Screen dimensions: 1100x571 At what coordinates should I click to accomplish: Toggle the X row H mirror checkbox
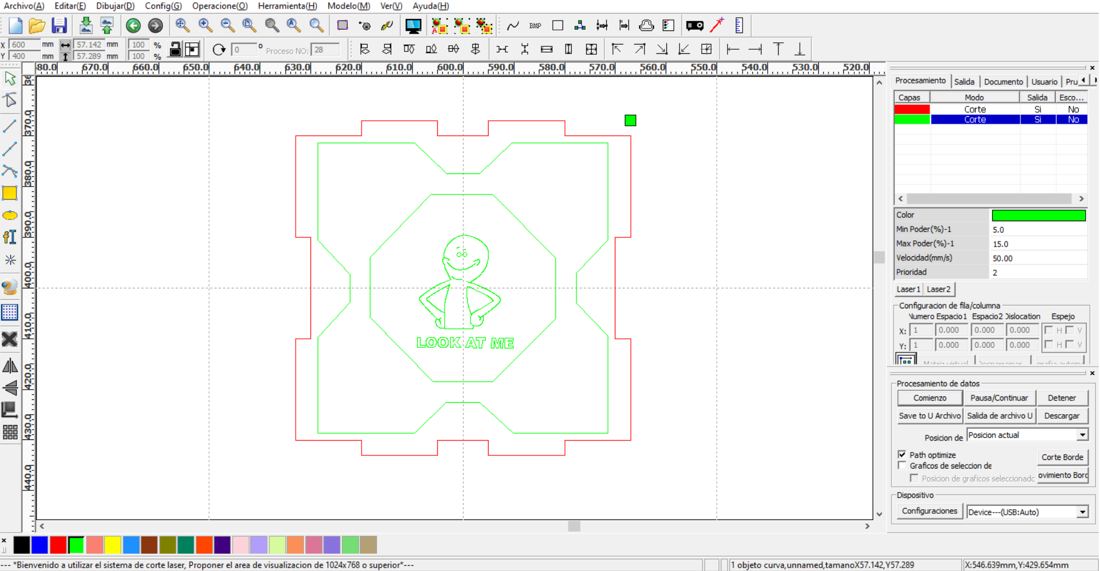pyautogui.click(x=1048, y=330)
